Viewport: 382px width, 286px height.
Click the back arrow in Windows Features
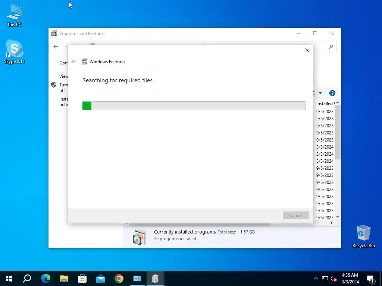tap(73, 61)
